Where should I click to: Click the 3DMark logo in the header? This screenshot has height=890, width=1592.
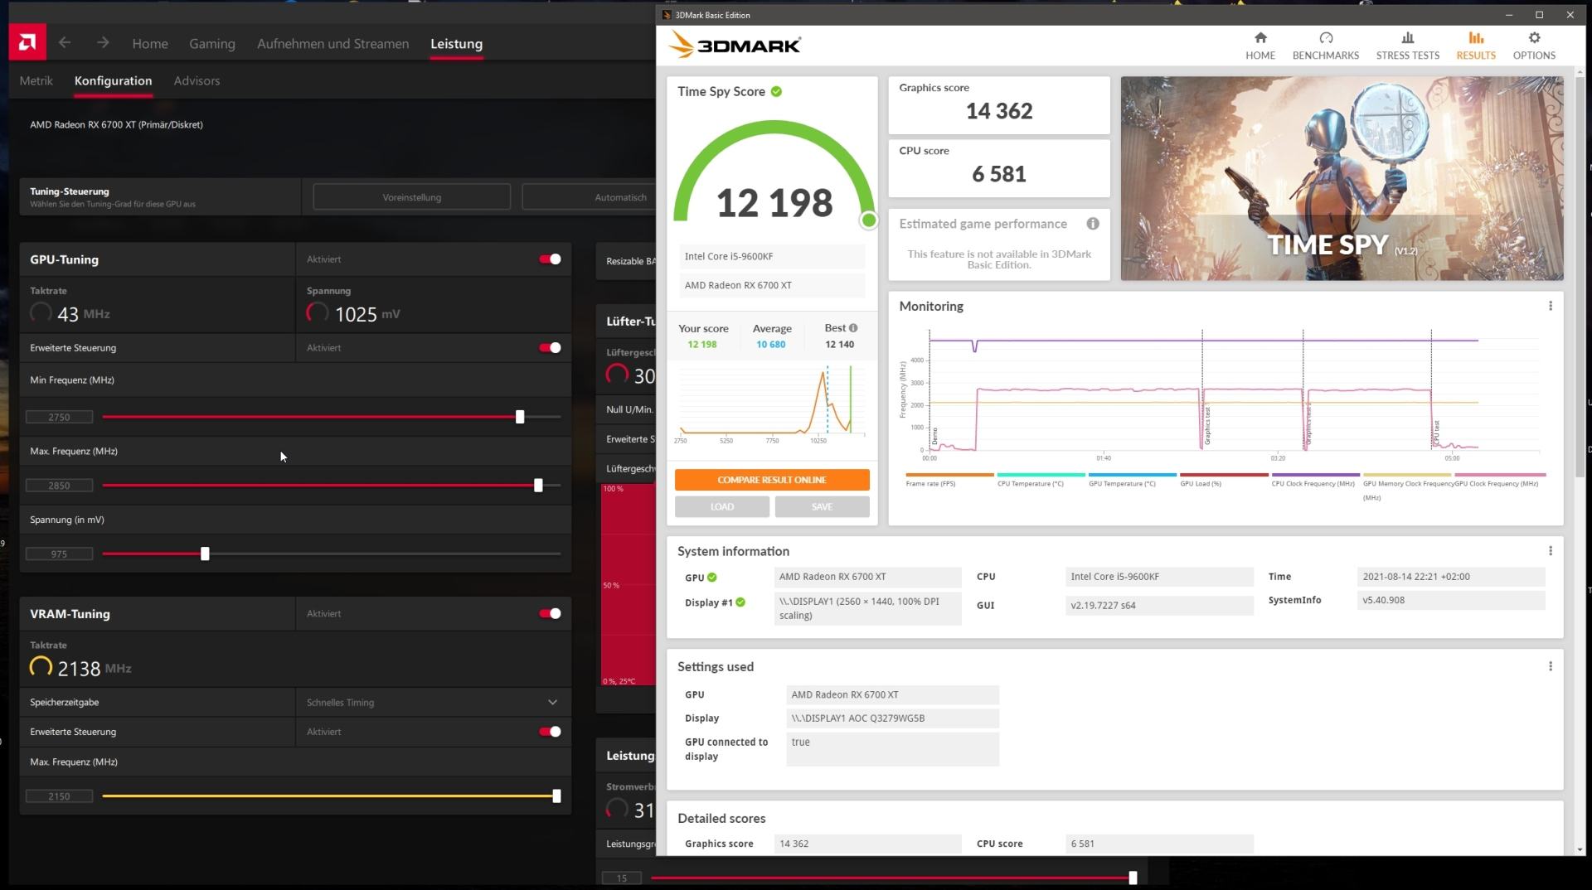tap(735, 45)
